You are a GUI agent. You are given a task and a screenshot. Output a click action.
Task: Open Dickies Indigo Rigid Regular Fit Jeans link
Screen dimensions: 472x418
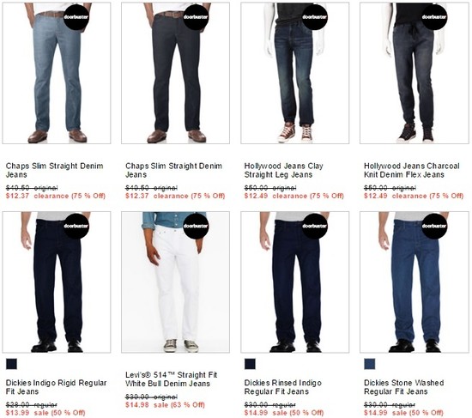(56, 387)
